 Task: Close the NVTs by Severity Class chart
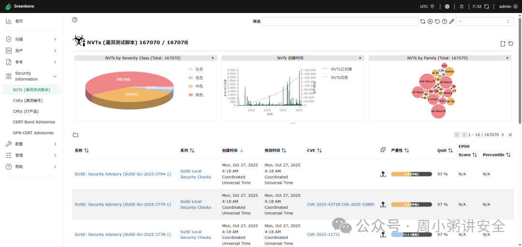click(213, 58)
